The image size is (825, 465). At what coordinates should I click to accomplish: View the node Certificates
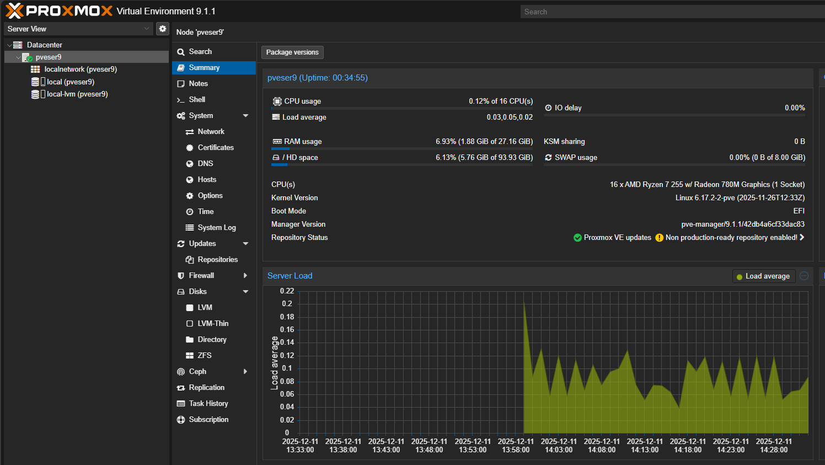216,147
